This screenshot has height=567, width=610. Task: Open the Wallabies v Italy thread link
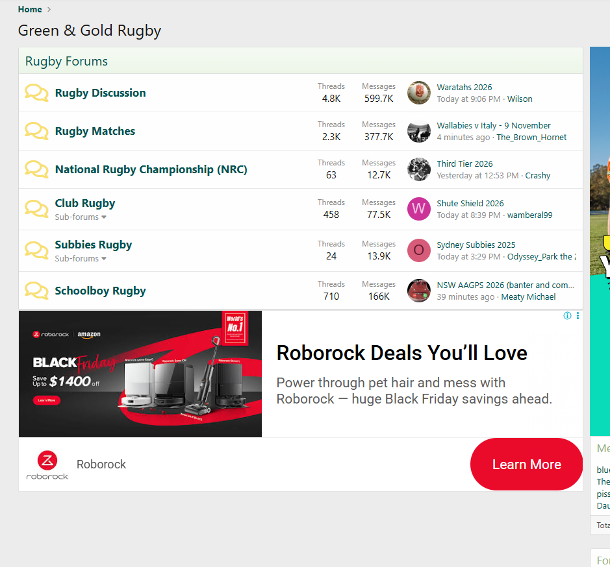pyautogui.click(x=494, y=125)
